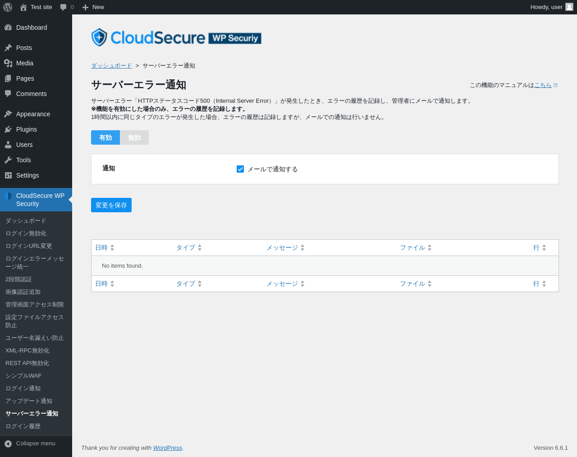Click the Pages icon in sidebar

8,78
